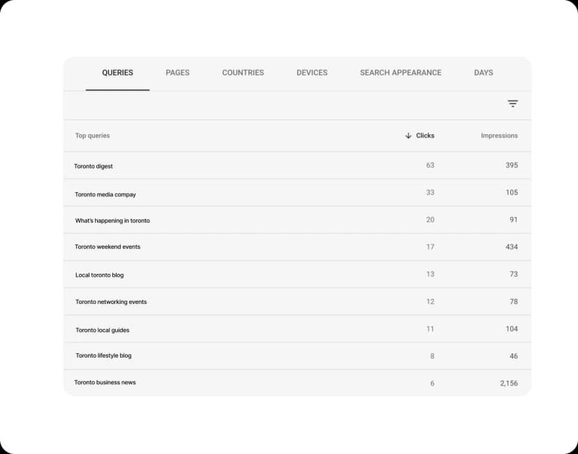The image size is (578, 454).
Task: Select the Local toronto blog query
Action: (x=98, y=274)
